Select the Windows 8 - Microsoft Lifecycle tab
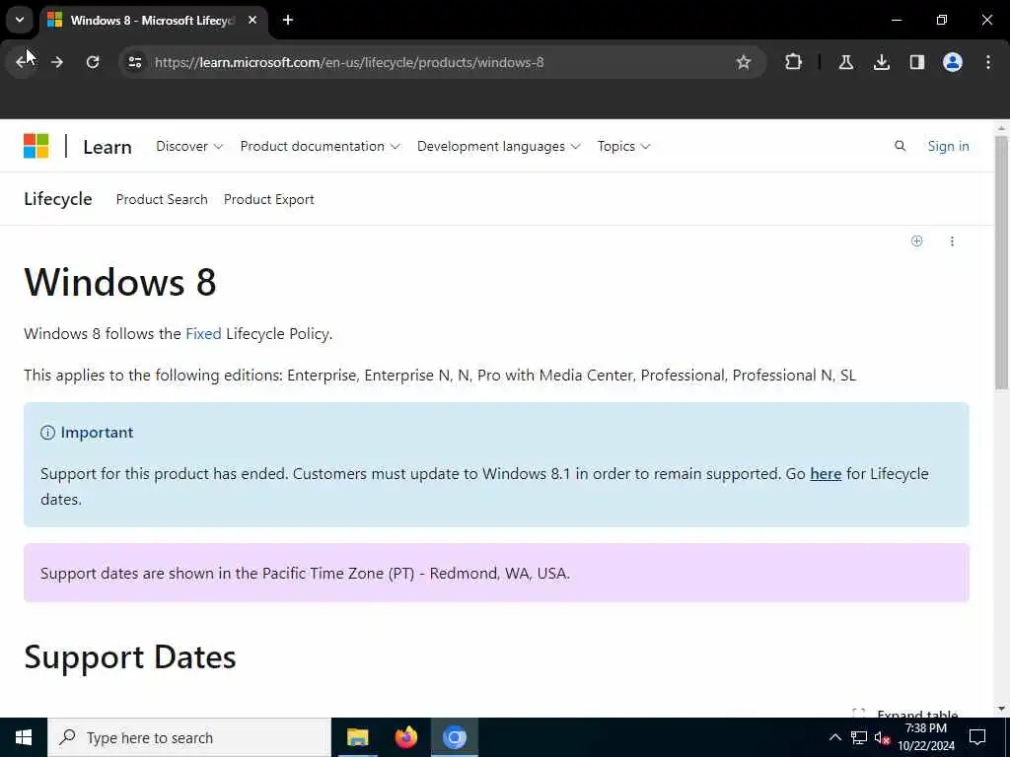The width and height of the screenshot is (1010, 757). pos(151,20)
